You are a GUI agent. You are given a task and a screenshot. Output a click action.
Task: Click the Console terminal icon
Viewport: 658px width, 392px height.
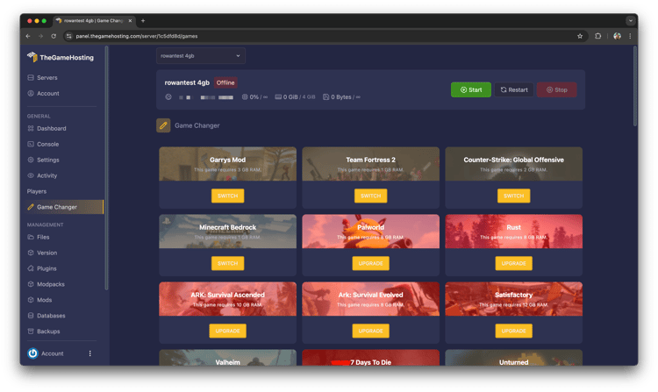pos(31,144)
